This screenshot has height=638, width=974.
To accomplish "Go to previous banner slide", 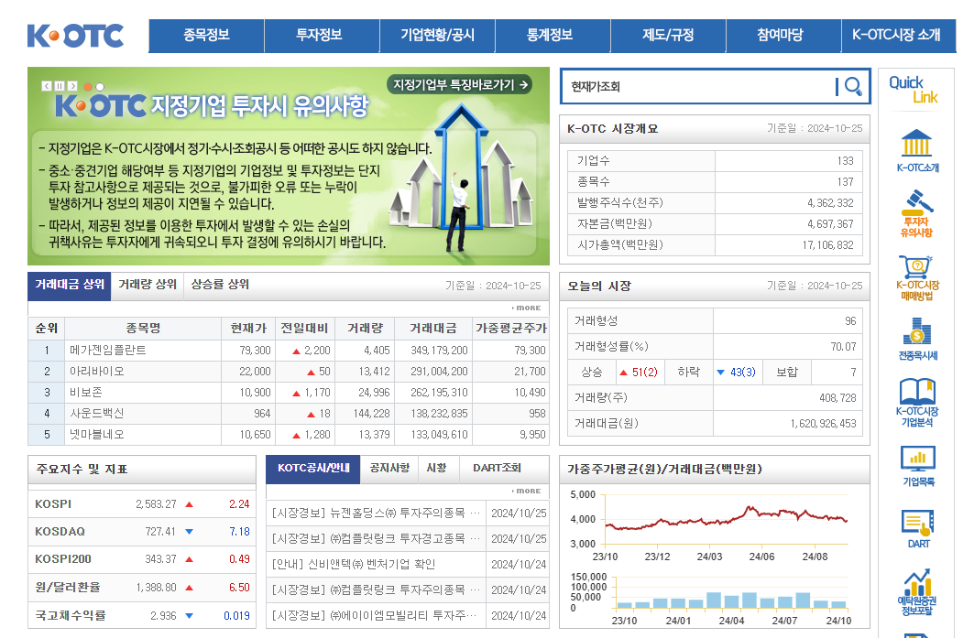I will coord(47,86).
